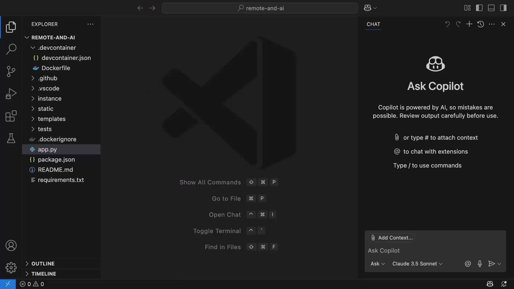
Task: Open Explorer views and more actions
Action: pyautogui.click(x=90, y=24)
